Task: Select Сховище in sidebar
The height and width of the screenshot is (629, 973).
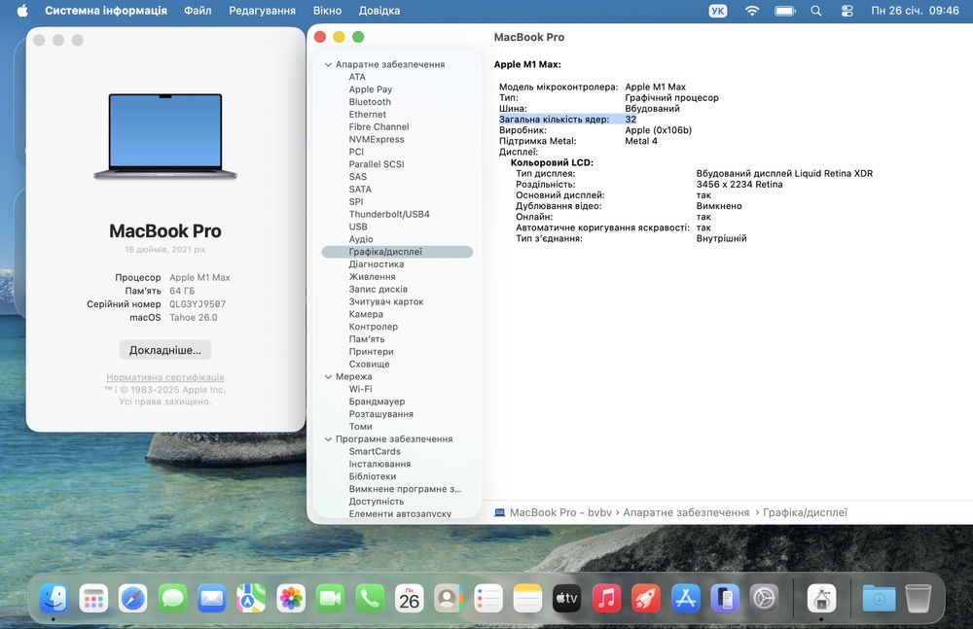Action: [x=369, y=365]
